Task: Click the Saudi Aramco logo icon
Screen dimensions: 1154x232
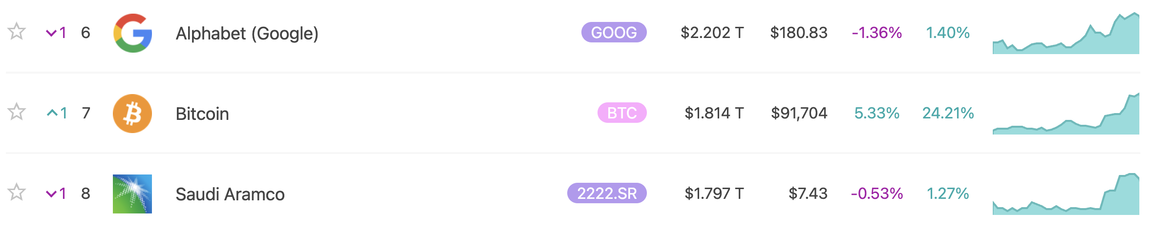Action: (132, 194)
